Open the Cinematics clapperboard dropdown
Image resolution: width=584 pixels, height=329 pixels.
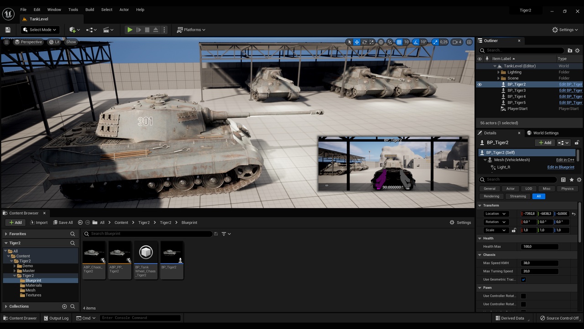[108, 30]
